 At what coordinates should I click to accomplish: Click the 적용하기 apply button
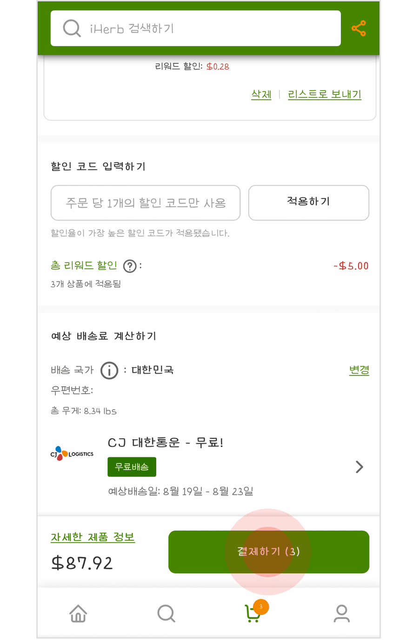309,203
